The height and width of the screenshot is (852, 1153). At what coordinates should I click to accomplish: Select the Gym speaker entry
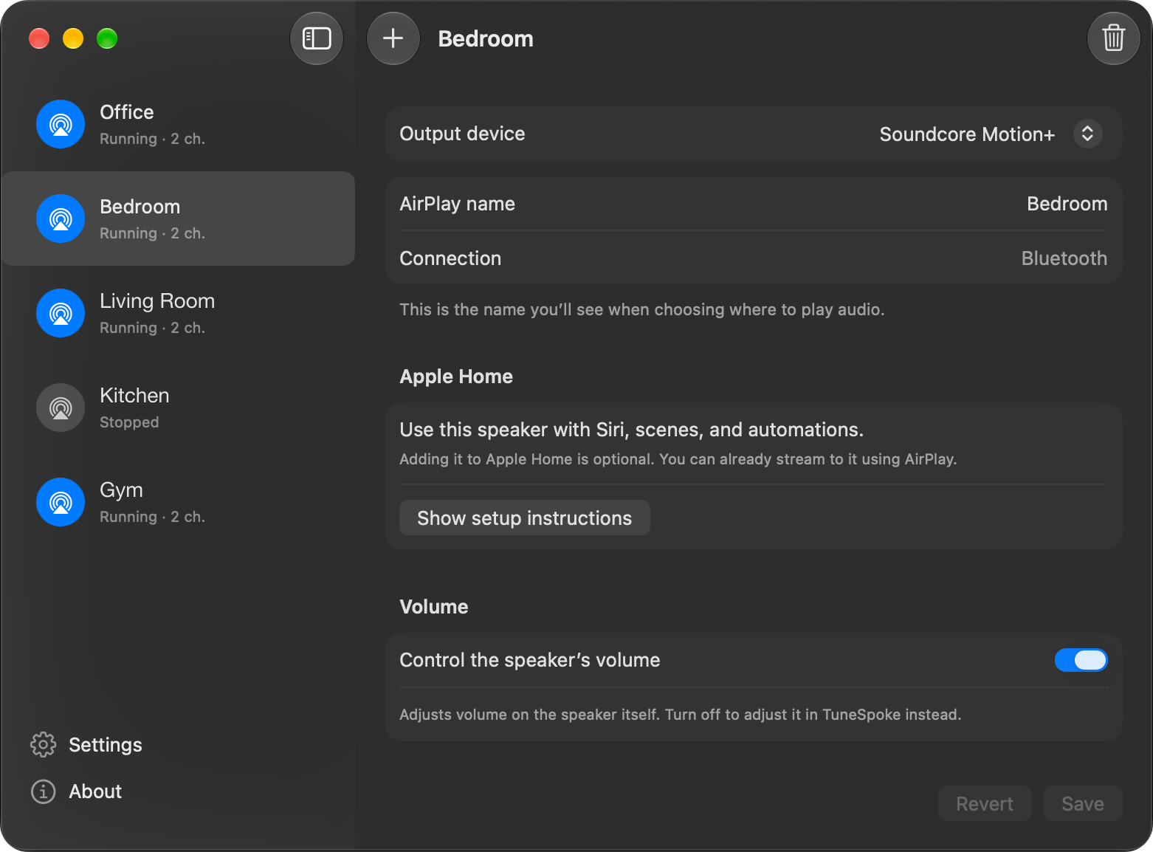tap(178, 502)
